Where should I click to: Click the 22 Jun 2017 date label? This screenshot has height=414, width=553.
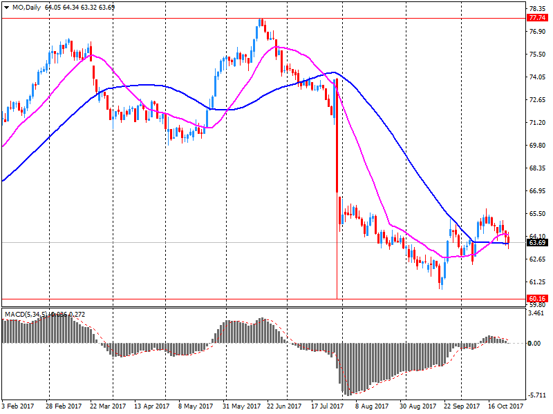pos(284,406)
